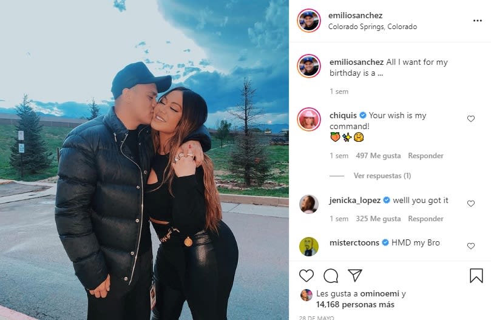This screenshot has height=320, width=491.
Task: Save post with bookmark icon
Action: pyautogui.click(x=476, y=276)
